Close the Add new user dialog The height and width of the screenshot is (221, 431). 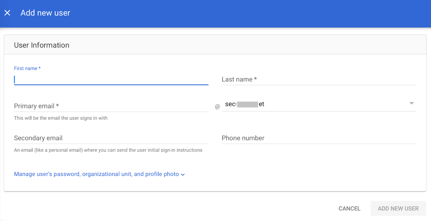(x=7, y=13)
